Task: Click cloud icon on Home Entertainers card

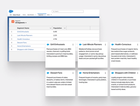Action: point(80,73)
